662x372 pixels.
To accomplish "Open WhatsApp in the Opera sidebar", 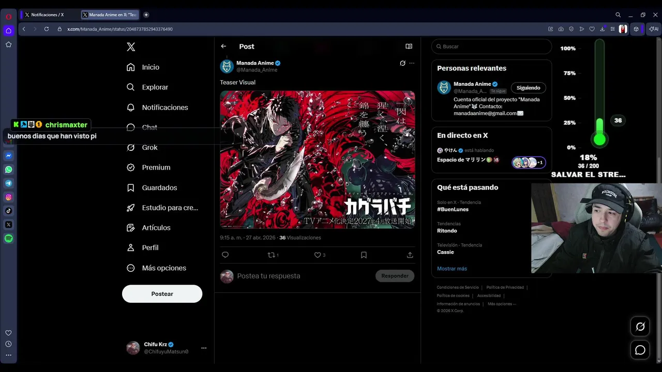I will [9, 169].
